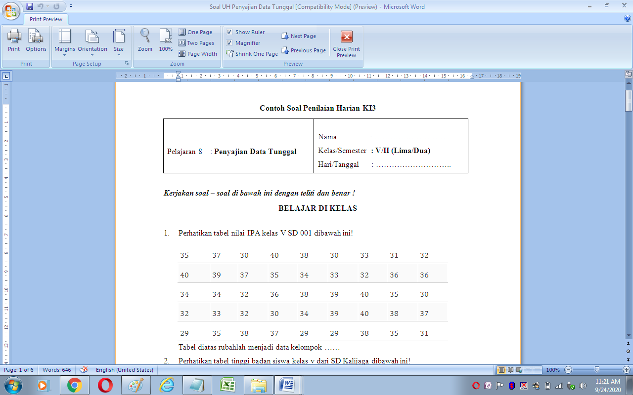This screenshot has width=633, height=395.
Task: Switch to One Page view
Action: coord(195,32)
